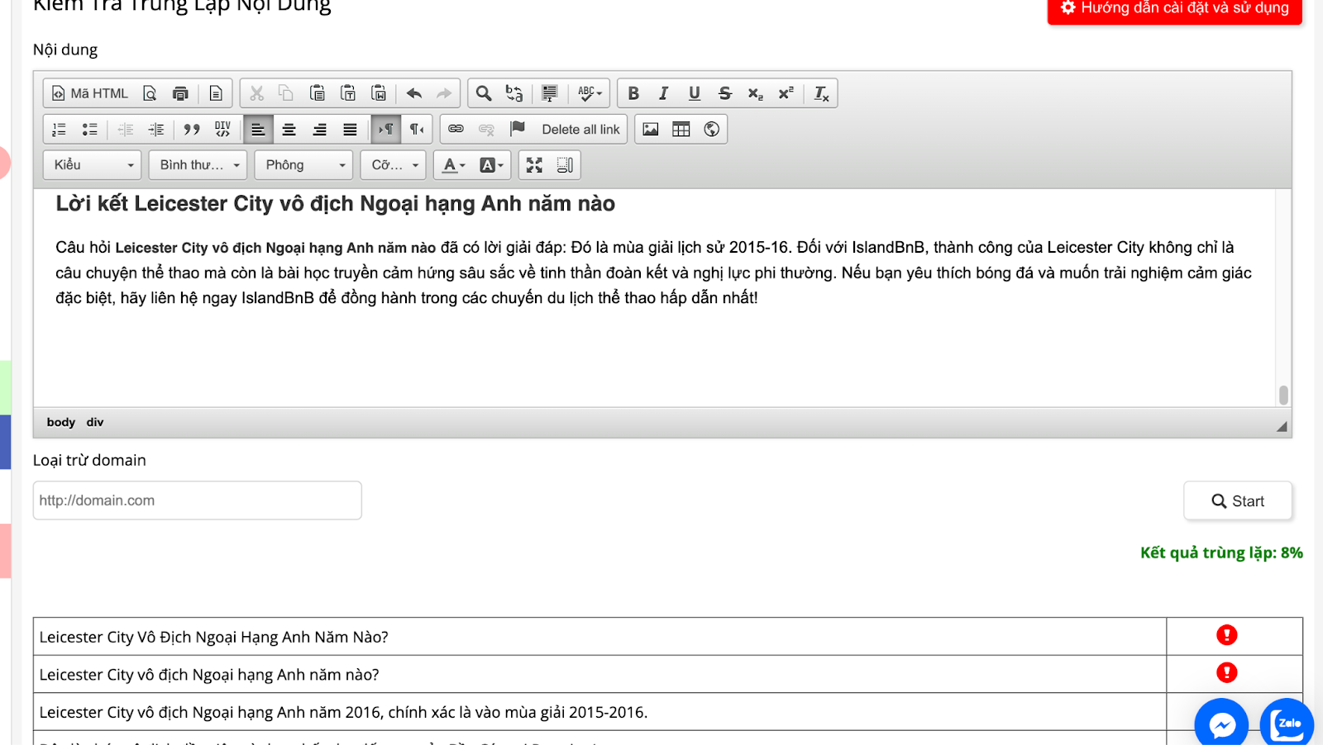Toggle Italic formatting
The height and width of the screenshot is (745, 1323).
(663, 93)
